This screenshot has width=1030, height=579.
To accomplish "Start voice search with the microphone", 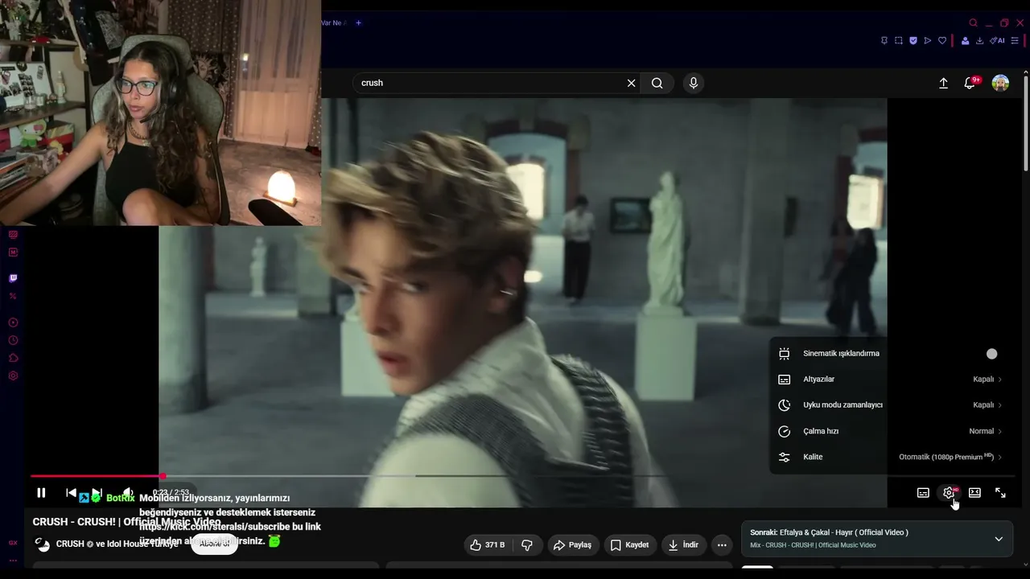I will [694, 83].
